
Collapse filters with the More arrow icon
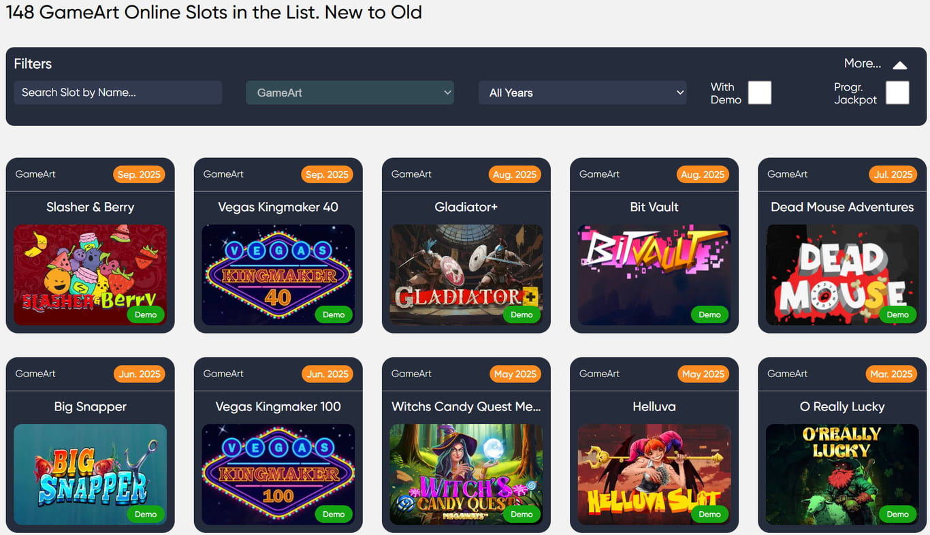click(x=899, y=65)
